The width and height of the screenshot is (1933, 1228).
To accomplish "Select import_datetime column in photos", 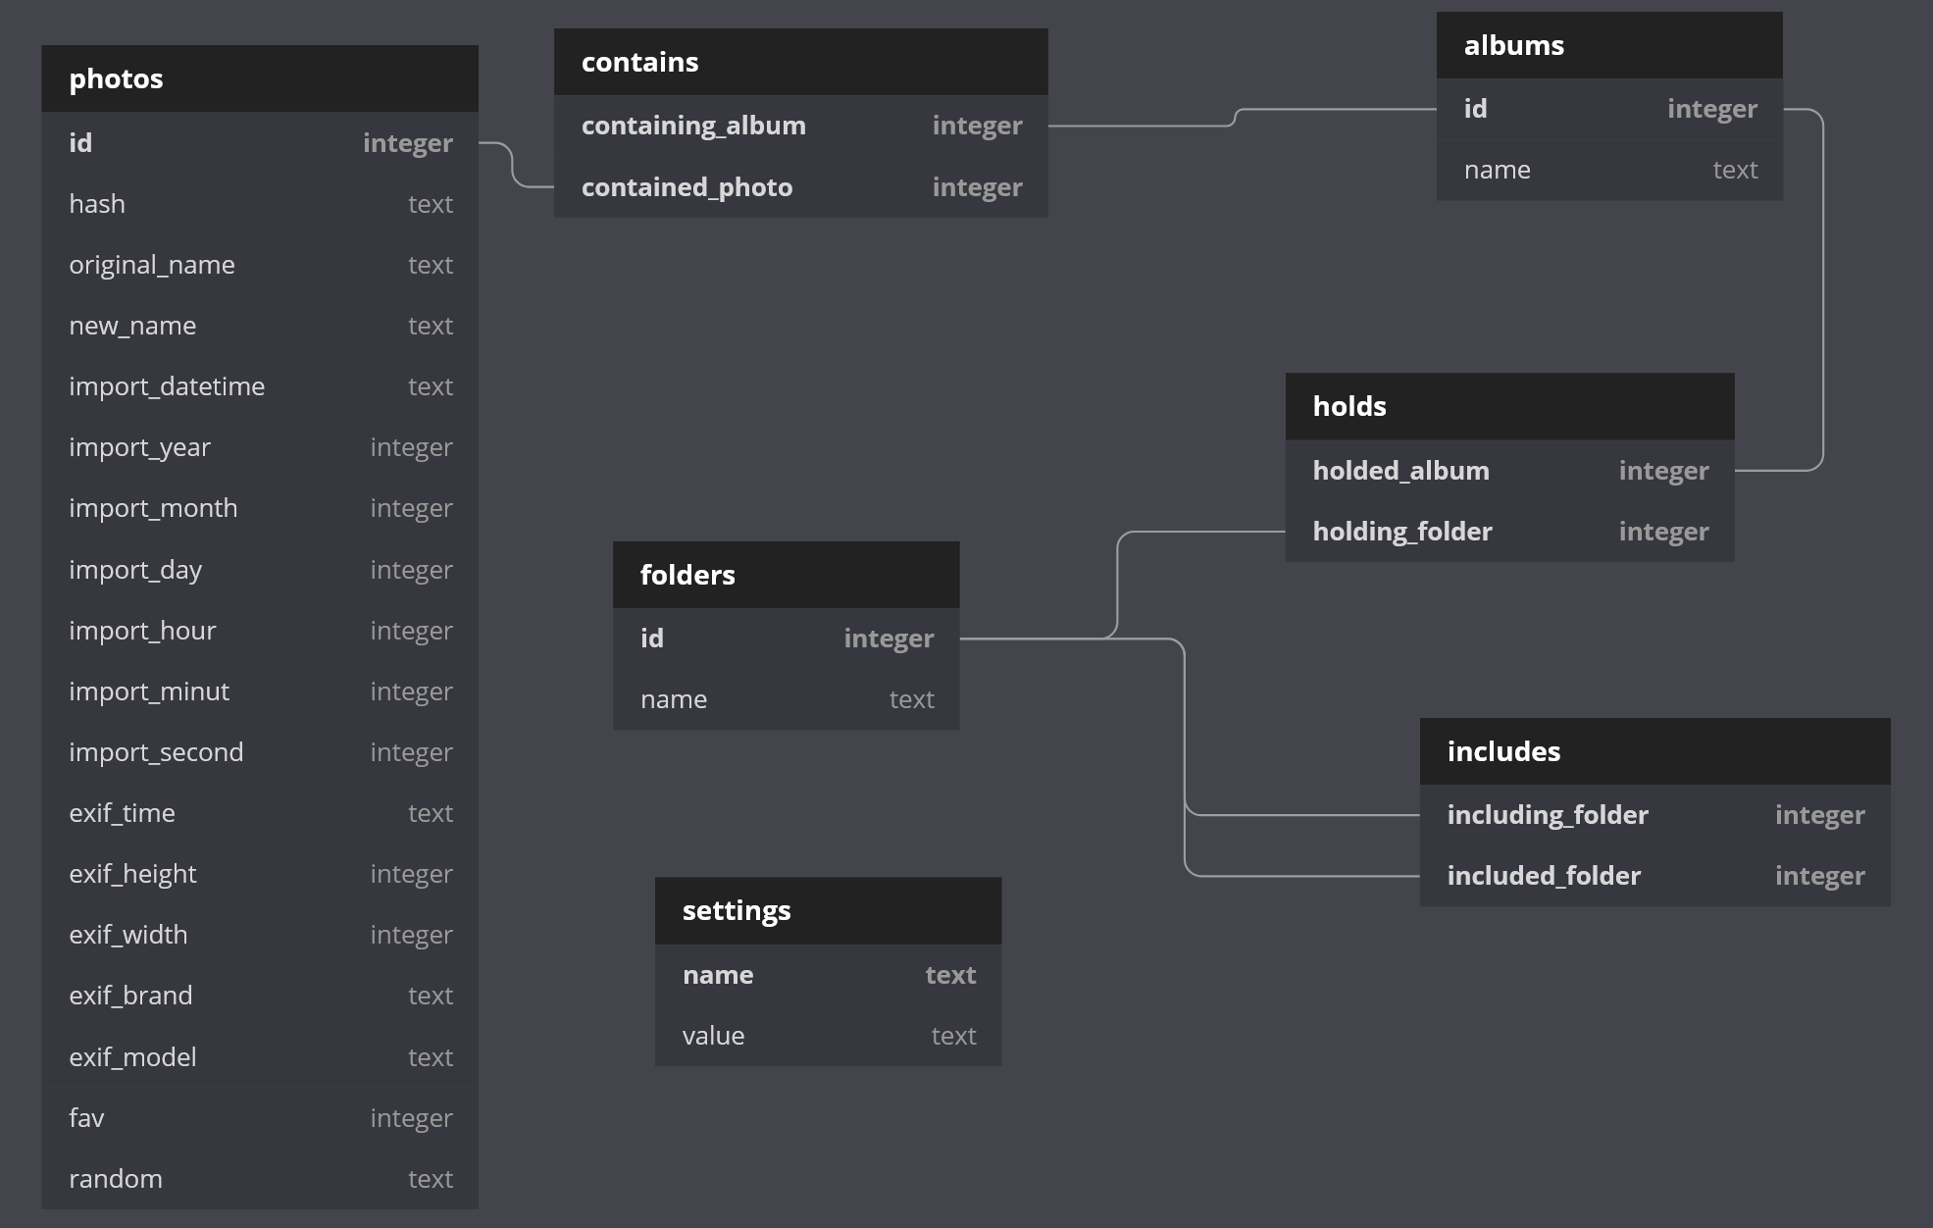I will [259, 386].
